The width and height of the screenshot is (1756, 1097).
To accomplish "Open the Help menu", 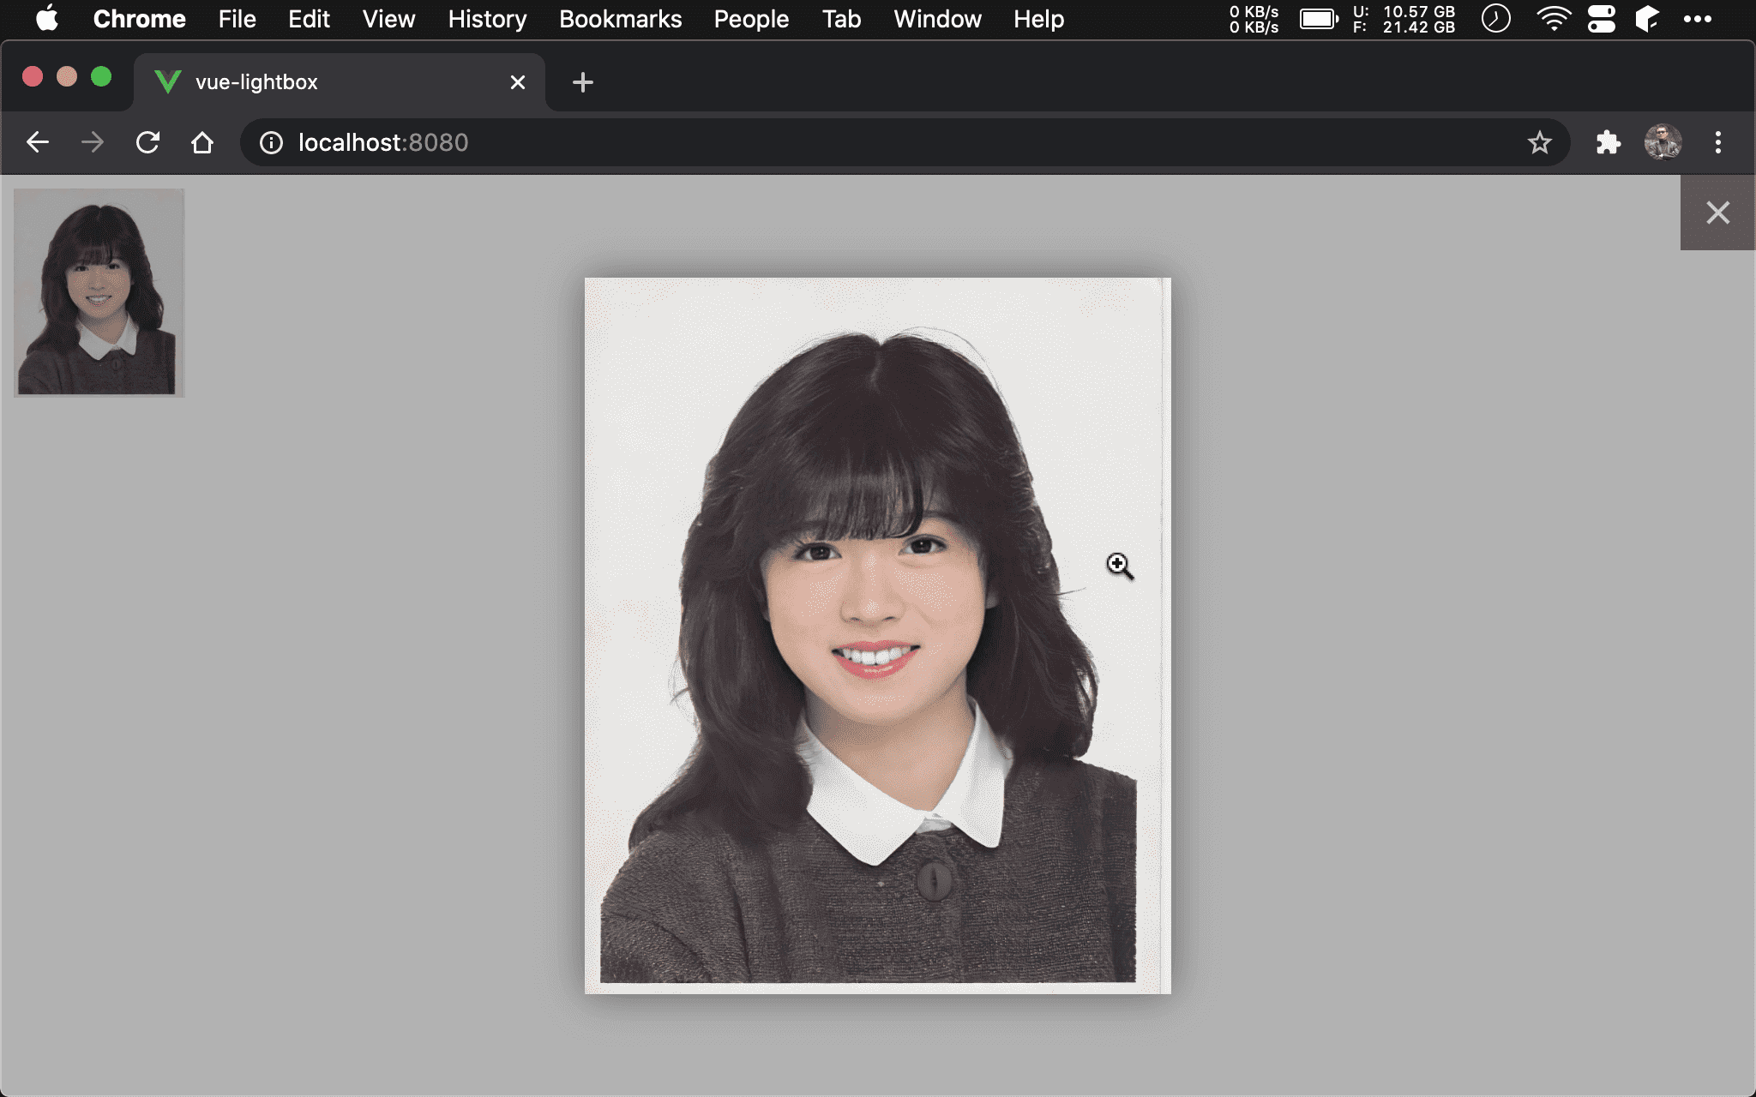I will point(1038,19).
